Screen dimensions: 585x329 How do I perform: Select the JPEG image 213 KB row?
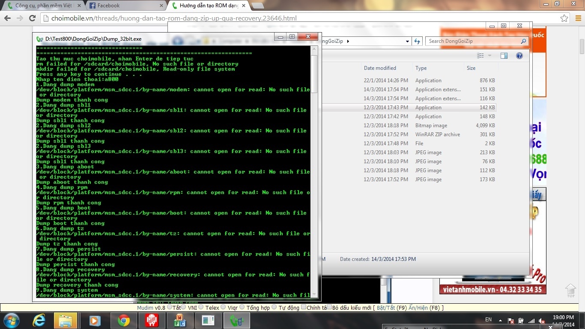point(409,153)
